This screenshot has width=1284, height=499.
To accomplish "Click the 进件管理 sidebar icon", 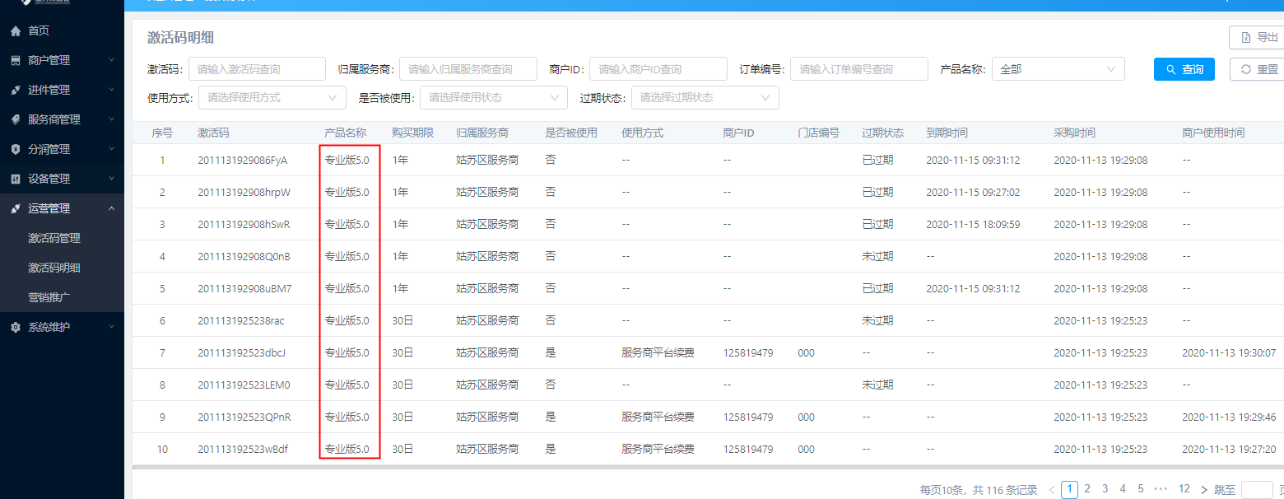I will pyautogui.click(x=15, y=90).
